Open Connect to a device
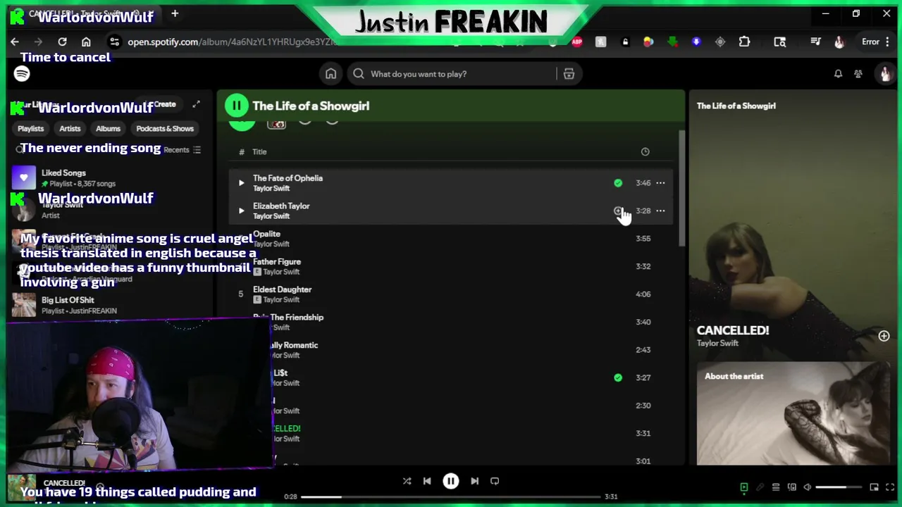 click(792, 487)
